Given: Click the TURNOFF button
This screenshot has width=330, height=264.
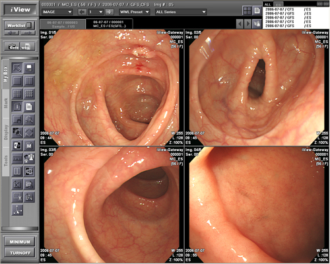Looking at the screenshot, I should (x=20, y=253).
